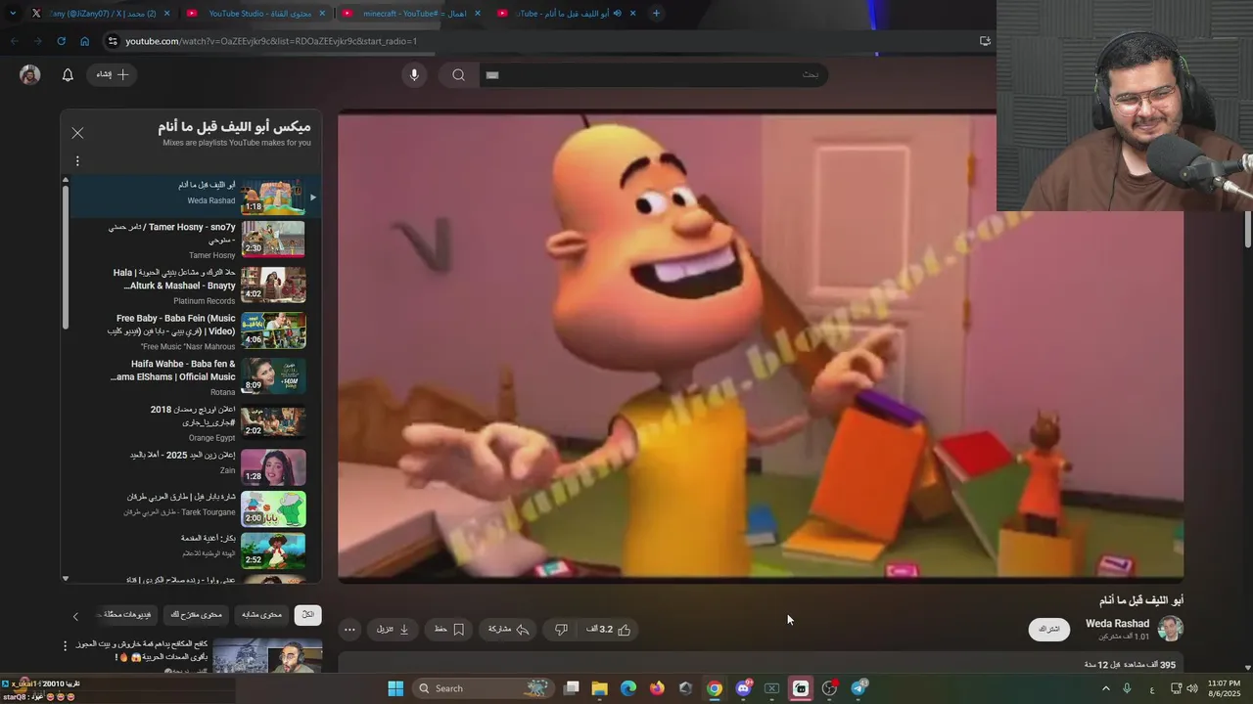The width and height of the screenshot is (1253, 704).
Task: Click the share (مشاركة) button
Action: coord(508,630)
